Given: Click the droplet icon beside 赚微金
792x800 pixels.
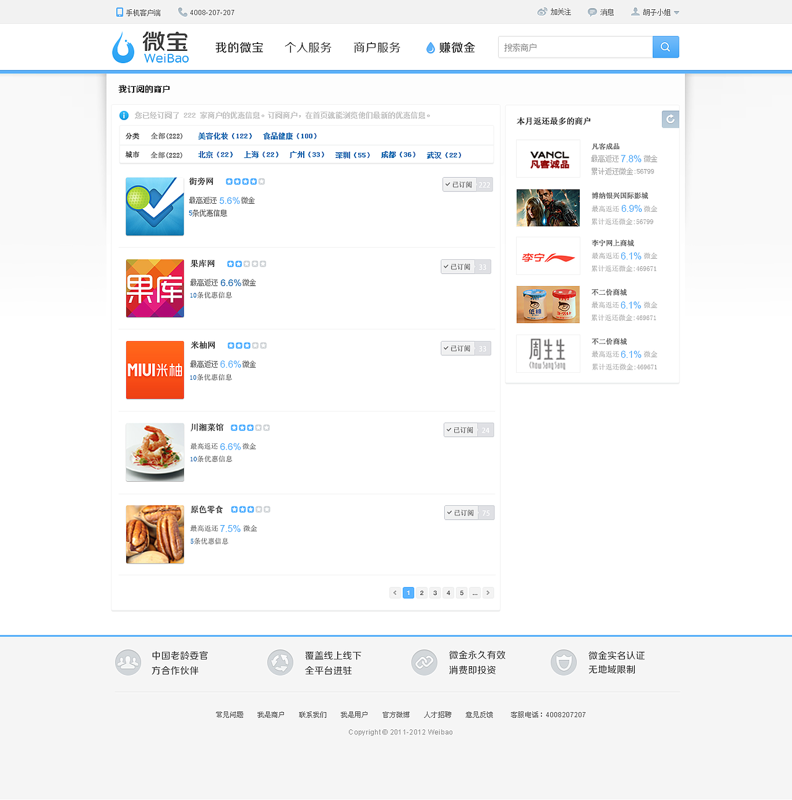Looking at the screenshot, I should pyautogui.click(x=429, y=46).
